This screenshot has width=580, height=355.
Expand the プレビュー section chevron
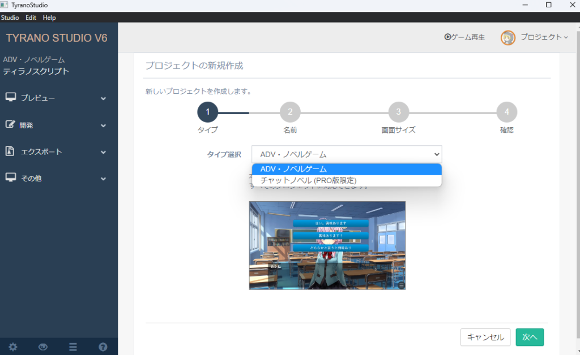pyautogui.click(x=103, y=98)
